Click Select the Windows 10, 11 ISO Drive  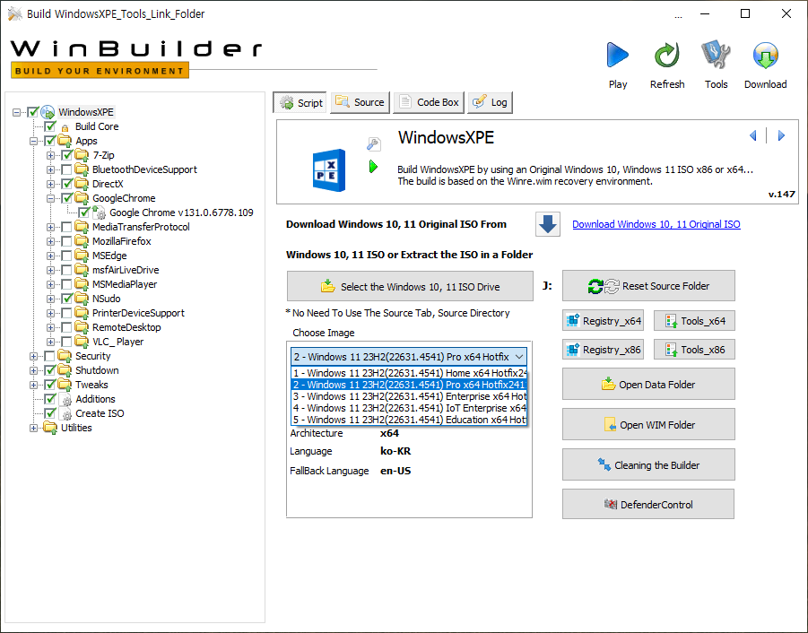(x=410, y=286)
